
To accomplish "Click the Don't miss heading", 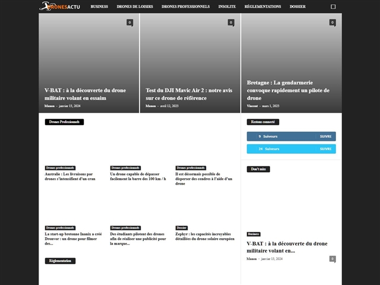I will pos(258,169).
